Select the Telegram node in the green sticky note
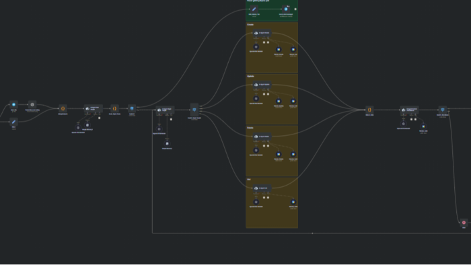Viewport: 471px width, 265px height. click(286, 9)
